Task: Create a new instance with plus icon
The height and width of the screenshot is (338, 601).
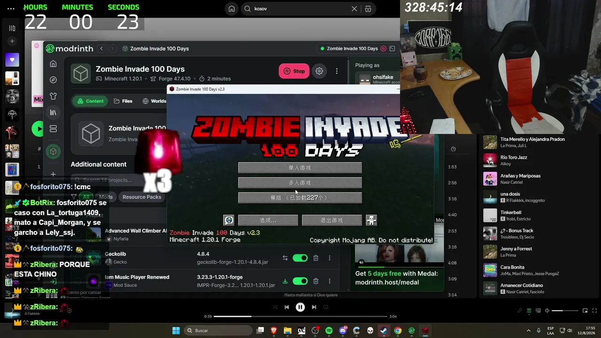Action: (x=53, y=174)
